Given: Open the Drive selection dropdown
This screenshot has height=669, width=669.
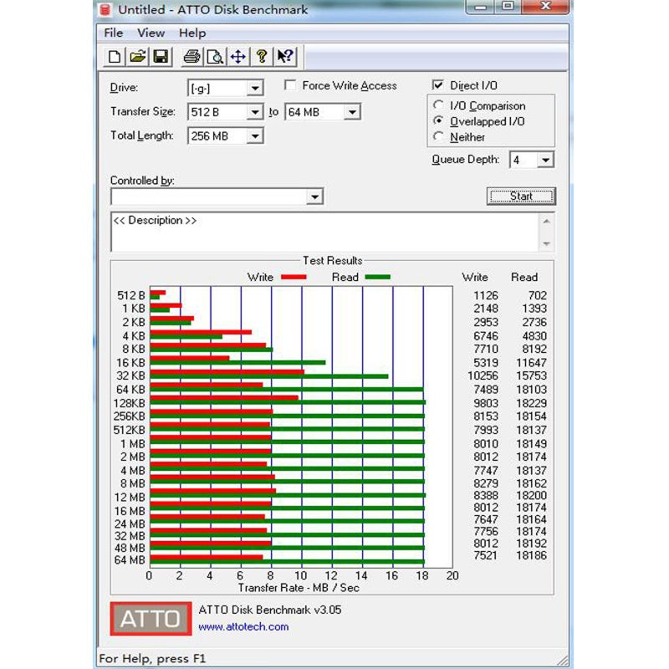Looking at the screenshot, I should tap(256, 88).
